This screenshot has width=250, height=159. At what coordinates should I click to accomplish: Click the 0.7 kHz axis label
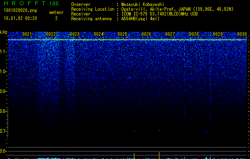[3, 131]
